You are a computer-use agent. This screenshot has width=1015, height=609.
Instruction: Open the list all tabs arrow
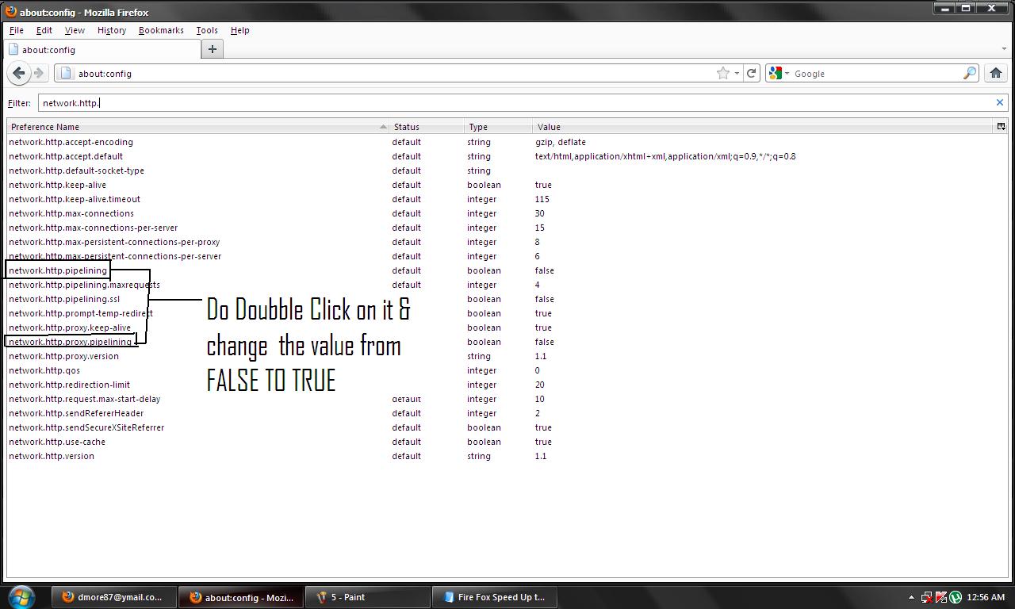[x=1004, y=49]
